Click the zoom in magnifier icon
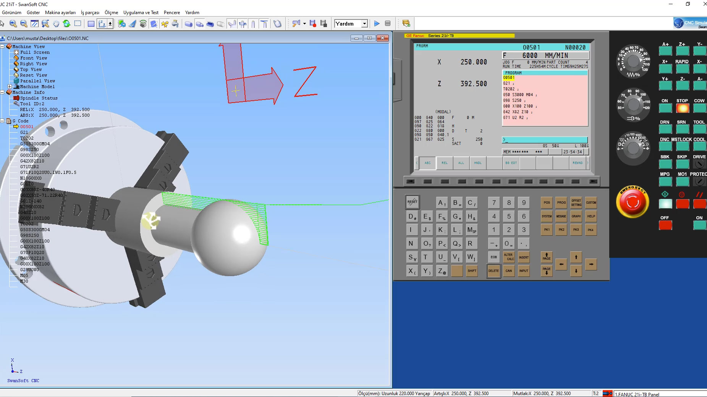Screen dimensions: 707x397 [13, 24]
